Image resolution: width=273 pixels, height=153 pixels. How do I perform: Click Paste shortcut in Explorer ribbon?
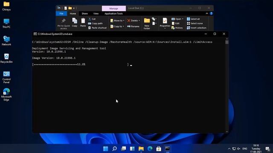point(97,28)
